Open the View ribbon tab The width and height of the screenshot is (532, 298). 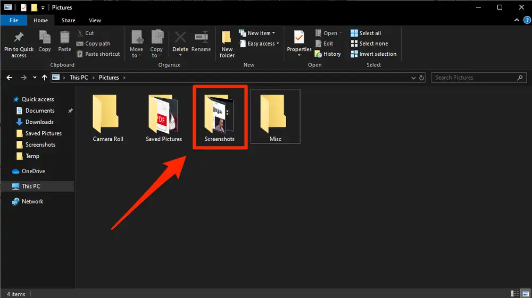click(x=95, y=20)
